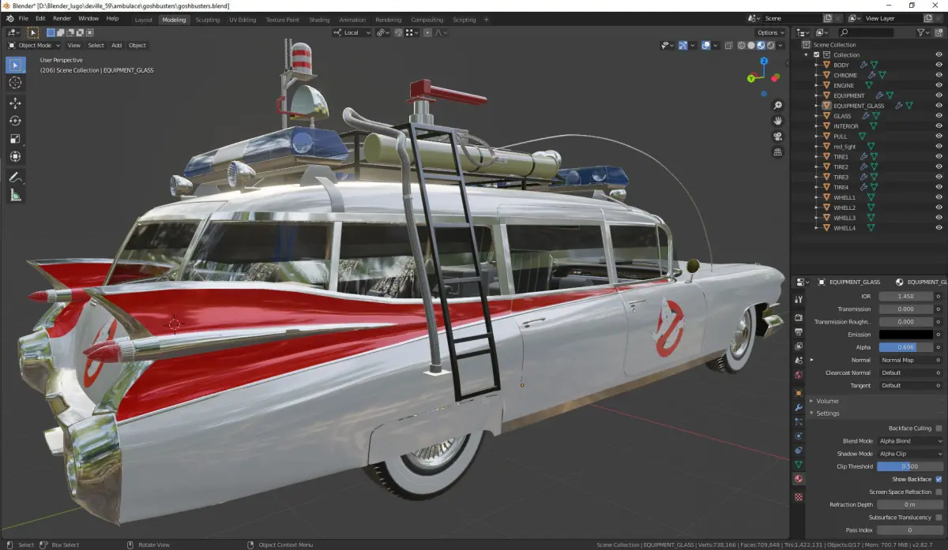This screenshot has width=948, height=550.
Task: Open the viewport Add menu
Action: pos(116,45)
